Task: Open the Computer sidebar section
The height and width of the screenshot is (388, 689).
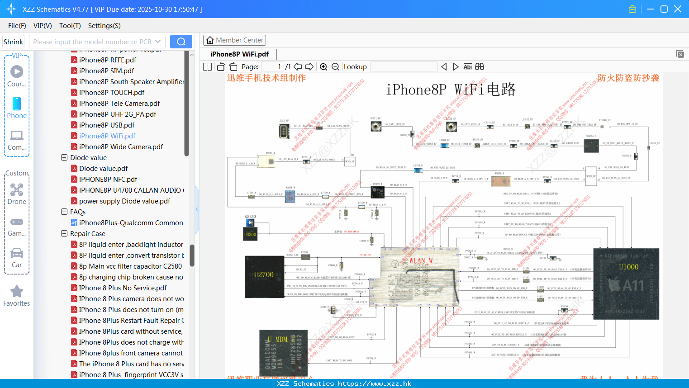Action: pos(17,140)
